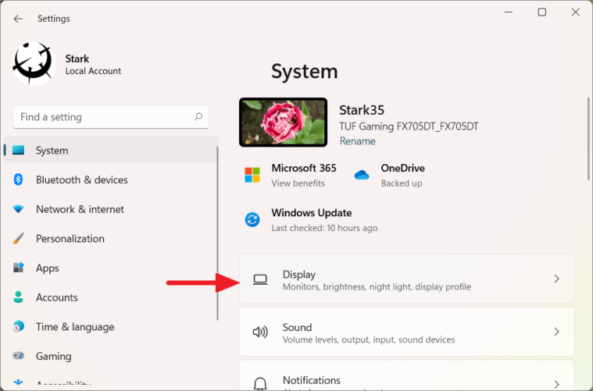Open Time & language category
Image resolution: width=593 pixels, height=391 pixels.
pos(111,327)
